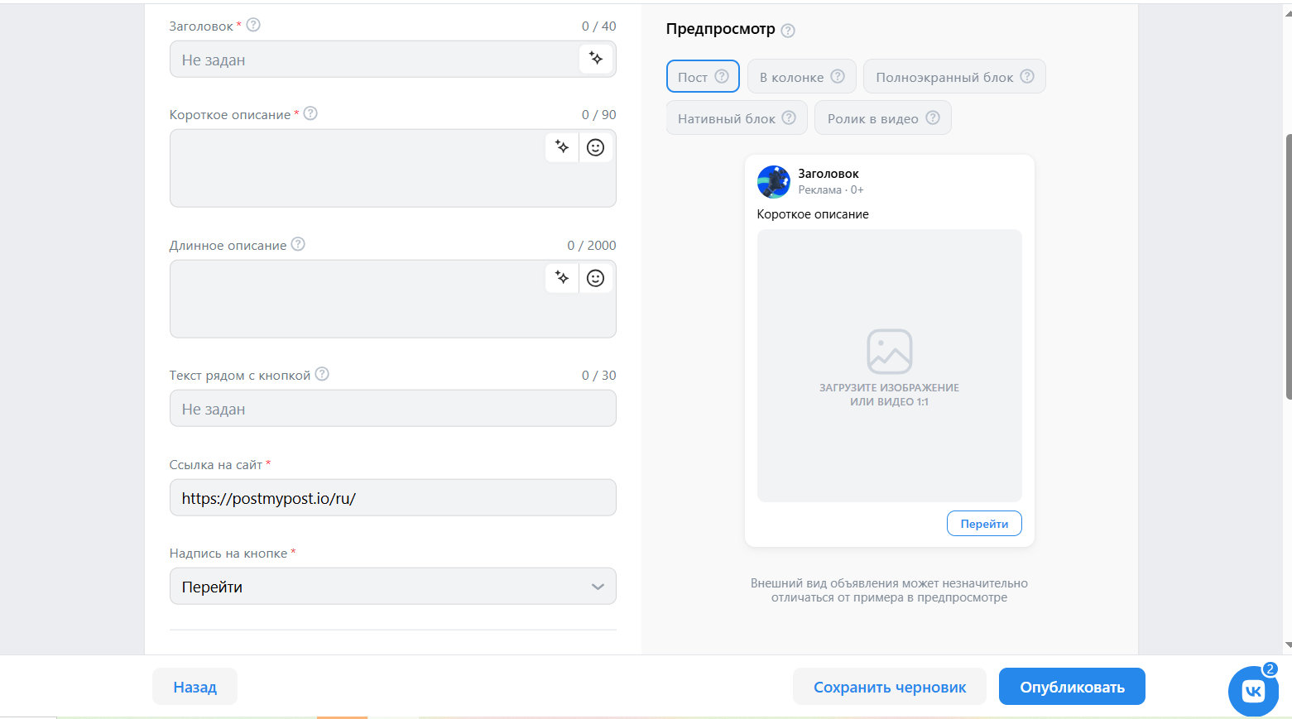
Task: Open help icon next to Длинное описание label
Action: (x=298, y=244)
